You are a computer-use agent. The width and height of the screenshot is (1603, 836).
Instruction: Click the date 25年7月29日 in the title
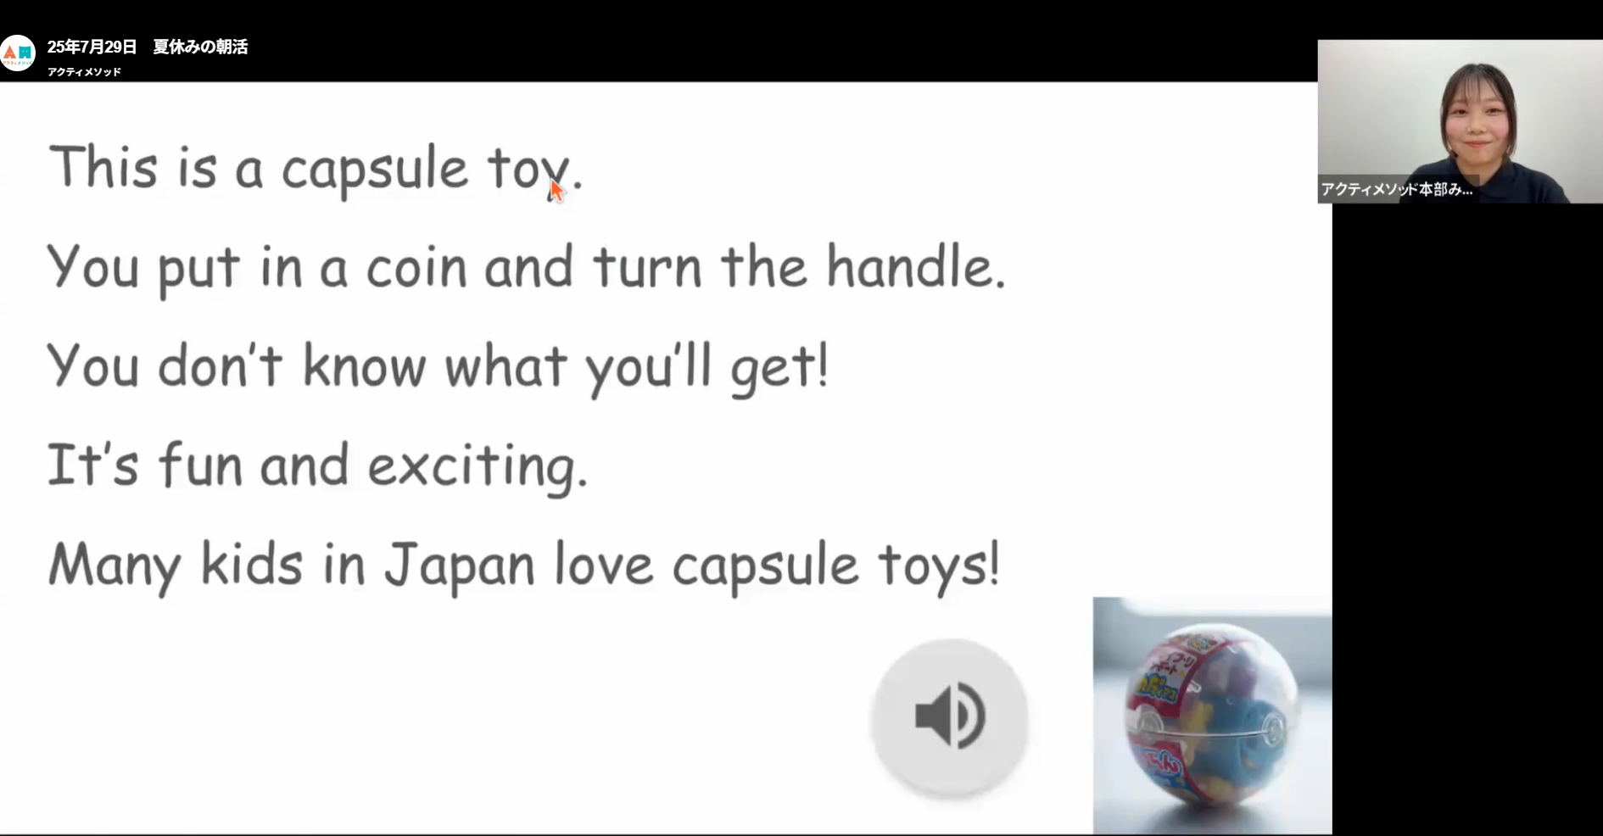point(92,47)
